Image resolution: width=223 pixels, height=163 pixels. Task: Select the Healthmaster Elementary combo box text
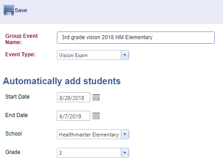click(89, 134)
